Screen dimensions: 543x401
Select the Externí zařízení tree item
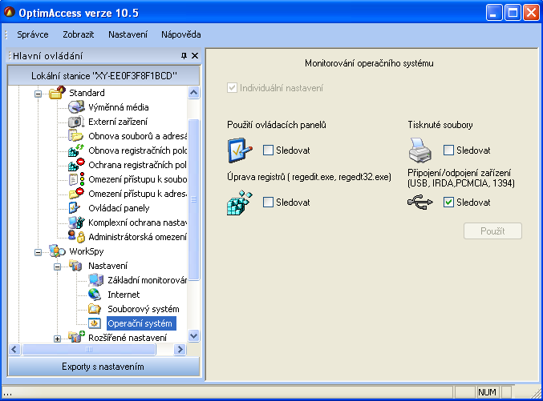click(x=118, y=122)
